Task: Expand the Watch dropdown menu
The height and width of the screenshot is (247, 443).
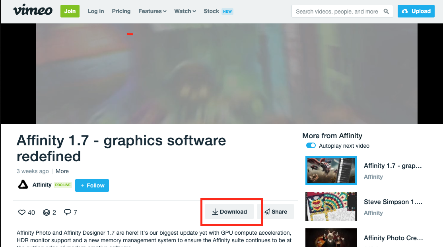Action: pyautogui.click(x=185, y=11)
